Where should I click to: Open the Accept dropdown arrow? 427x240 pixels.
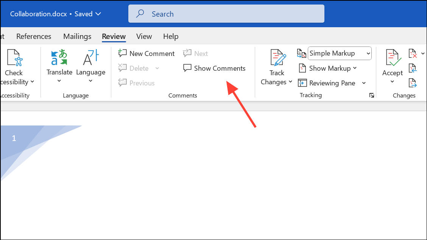pyautogui.click(x=392, y=81)
